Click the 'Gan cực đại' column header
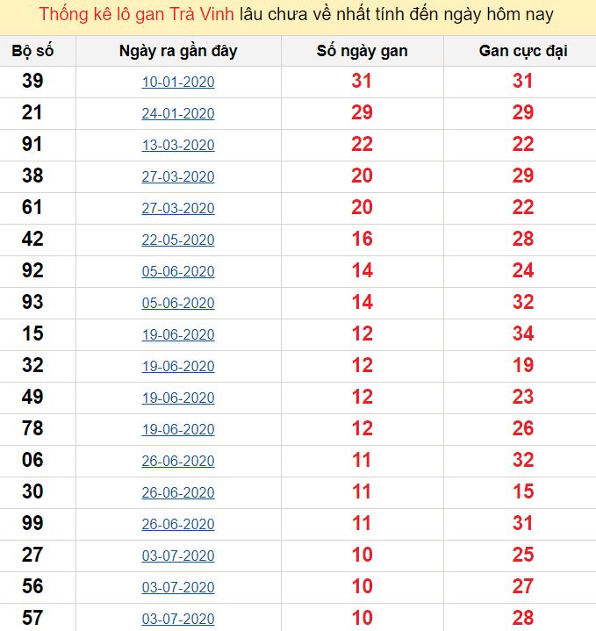Viewport: 596px width, 631px height. [523, 51]
